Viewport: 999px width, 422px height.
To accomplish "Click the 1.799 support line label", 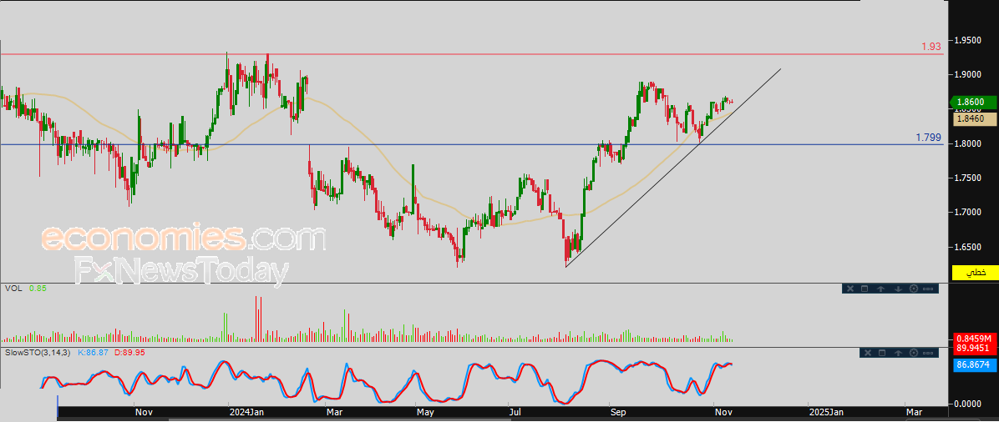I will coord(928,137).
